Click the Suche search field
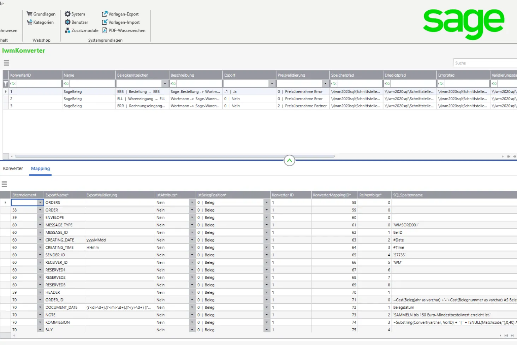This screenshot has height=345, width=517. (x=485, y=63)
